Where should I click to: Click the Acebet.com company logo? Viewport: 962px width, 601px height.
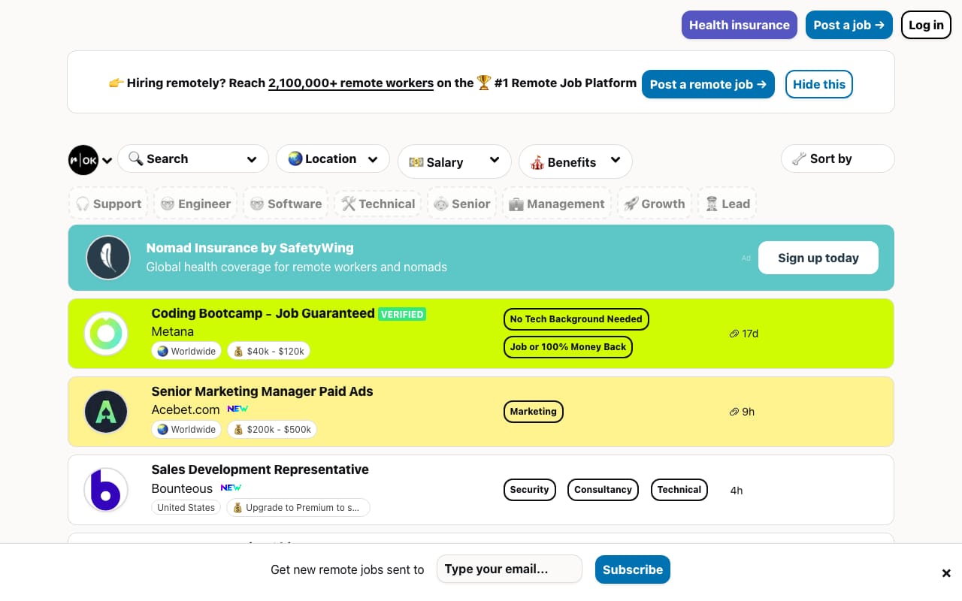(106, 412)
